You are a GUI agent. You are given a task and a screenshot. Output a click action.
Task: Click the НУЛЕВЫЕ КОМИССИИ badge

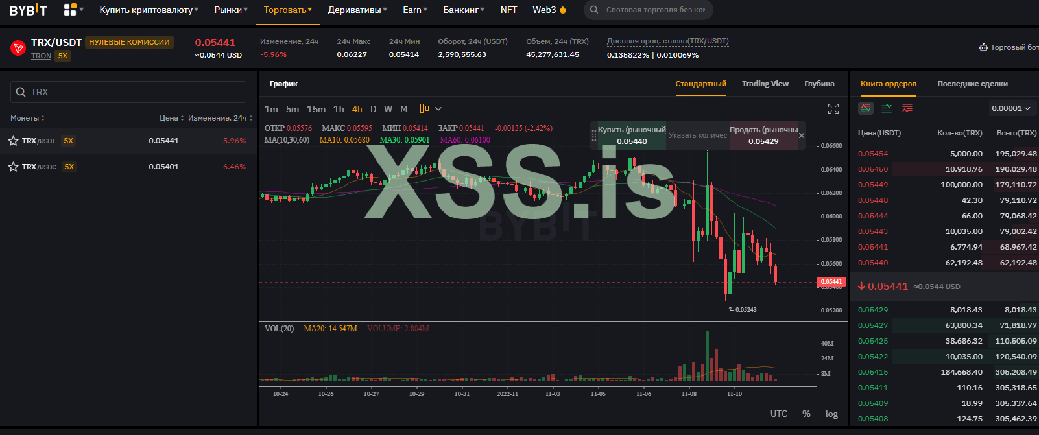click(129, 42)
